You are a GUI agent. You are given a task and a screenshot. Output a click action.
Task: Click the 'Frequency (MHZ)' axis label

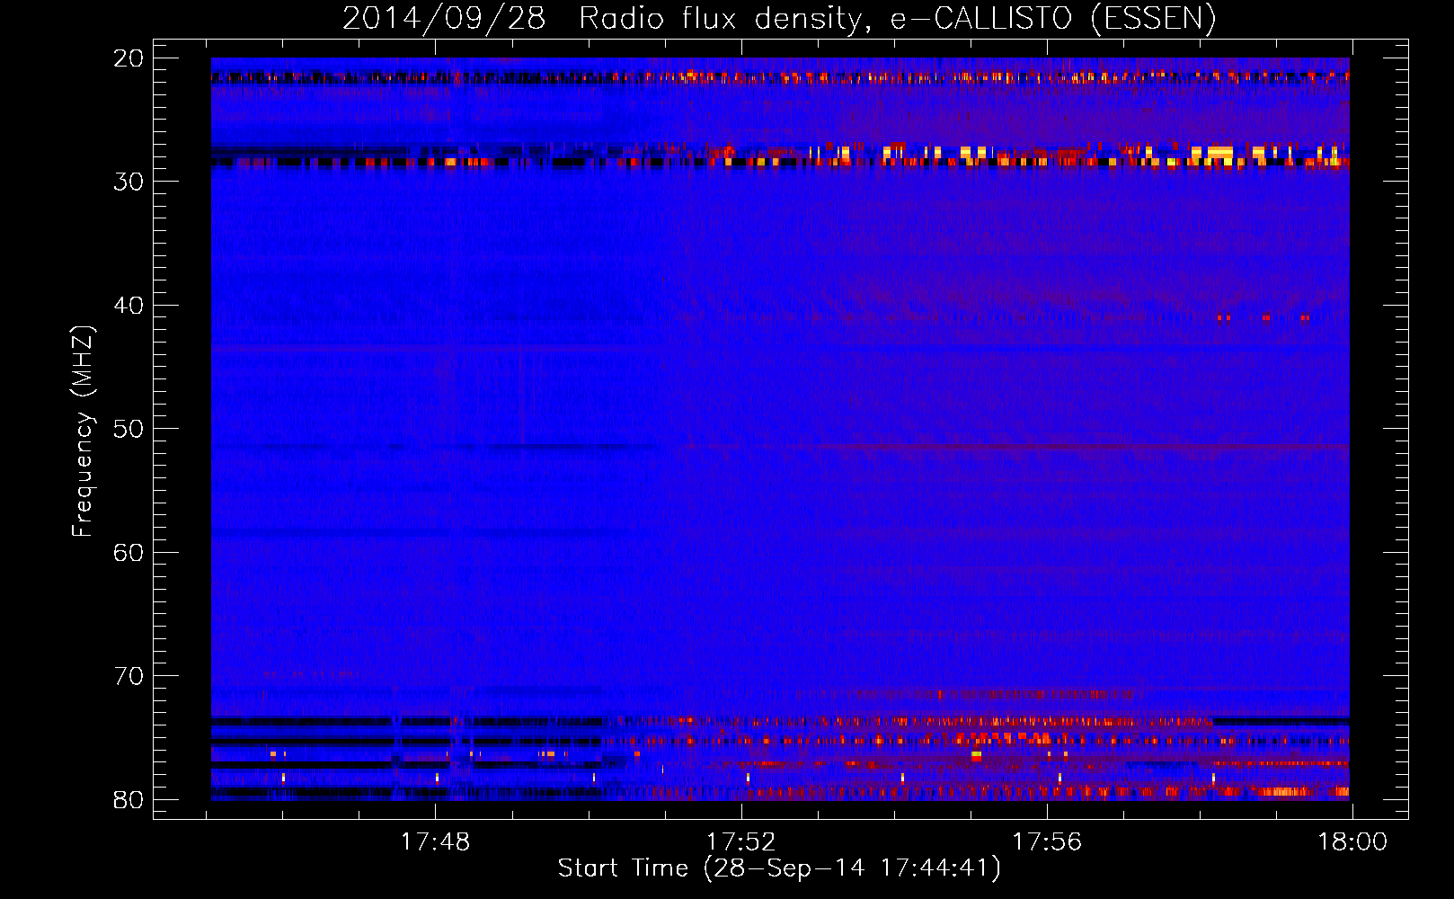[83, 432]
